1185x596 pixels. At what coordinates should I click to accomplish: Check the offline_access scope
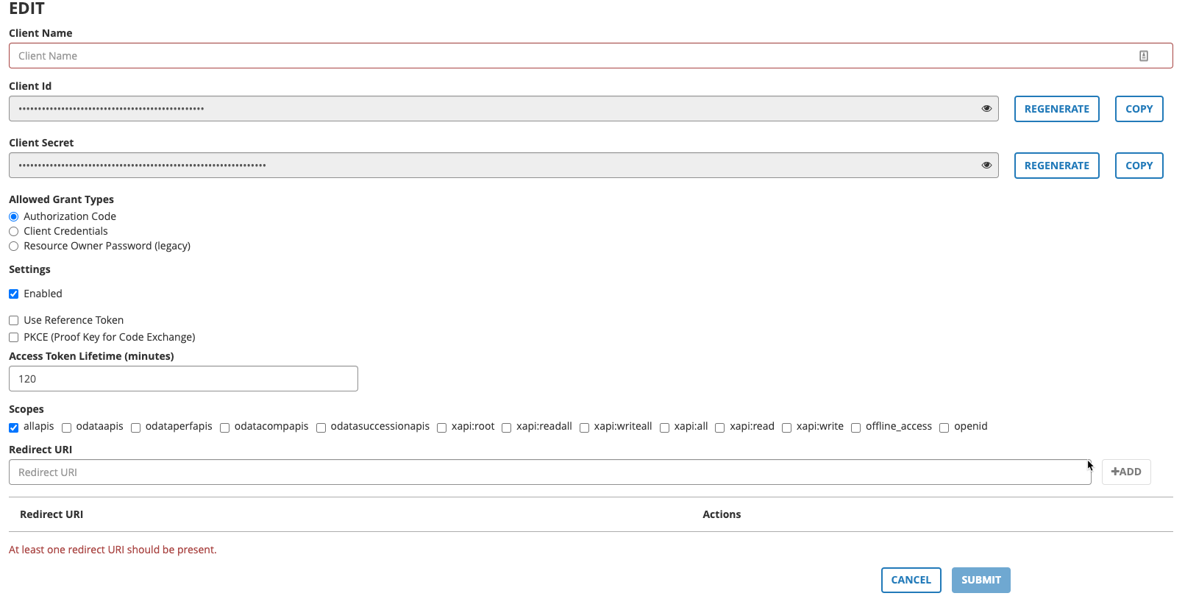click(855, 428)
